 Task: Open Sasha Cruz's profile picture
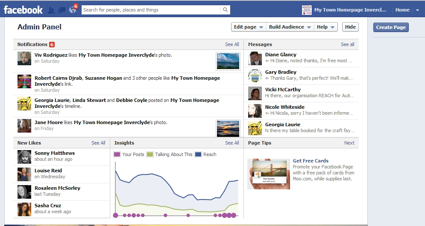point(24,209)
